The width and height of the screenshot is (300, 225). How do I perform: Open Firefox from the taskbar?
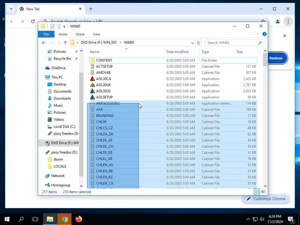79,219
